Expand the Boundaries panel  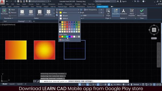click(x=9, y=18)
